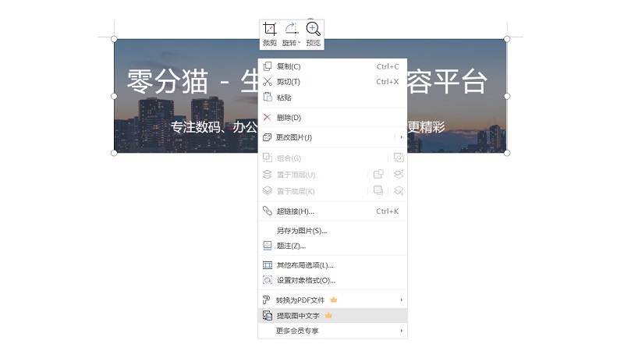Screen dimensions: 624x351
Task: Click the image's top-right resize handle
Action: tap(506, 39)
